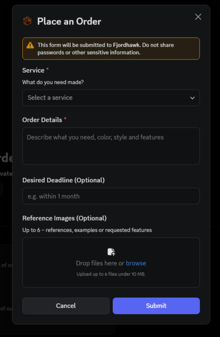Click the What do you need made? text
This screenshot has height=337, width=220.
[53, 82]
